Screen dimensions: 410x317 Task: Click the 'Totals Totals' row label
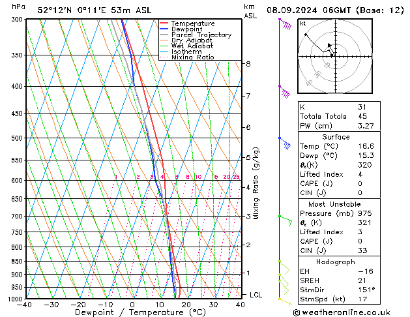tap(323, 116)
